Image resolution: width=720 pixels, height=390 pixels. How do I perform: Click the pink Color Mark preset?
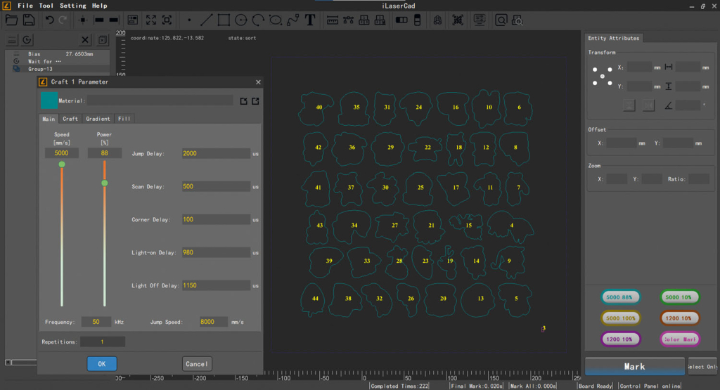point(680,339)
